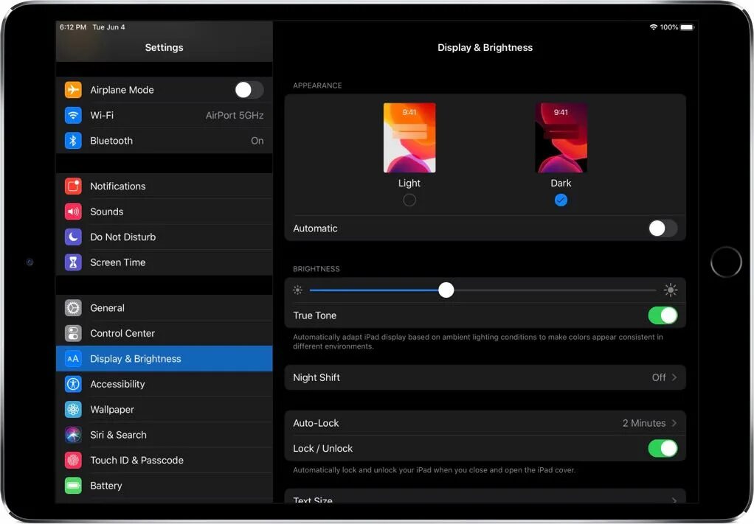Tap the Control Center icon
The width and height of the screenshot is (754, 524).
pyautogui.click(x=73, y=333)
